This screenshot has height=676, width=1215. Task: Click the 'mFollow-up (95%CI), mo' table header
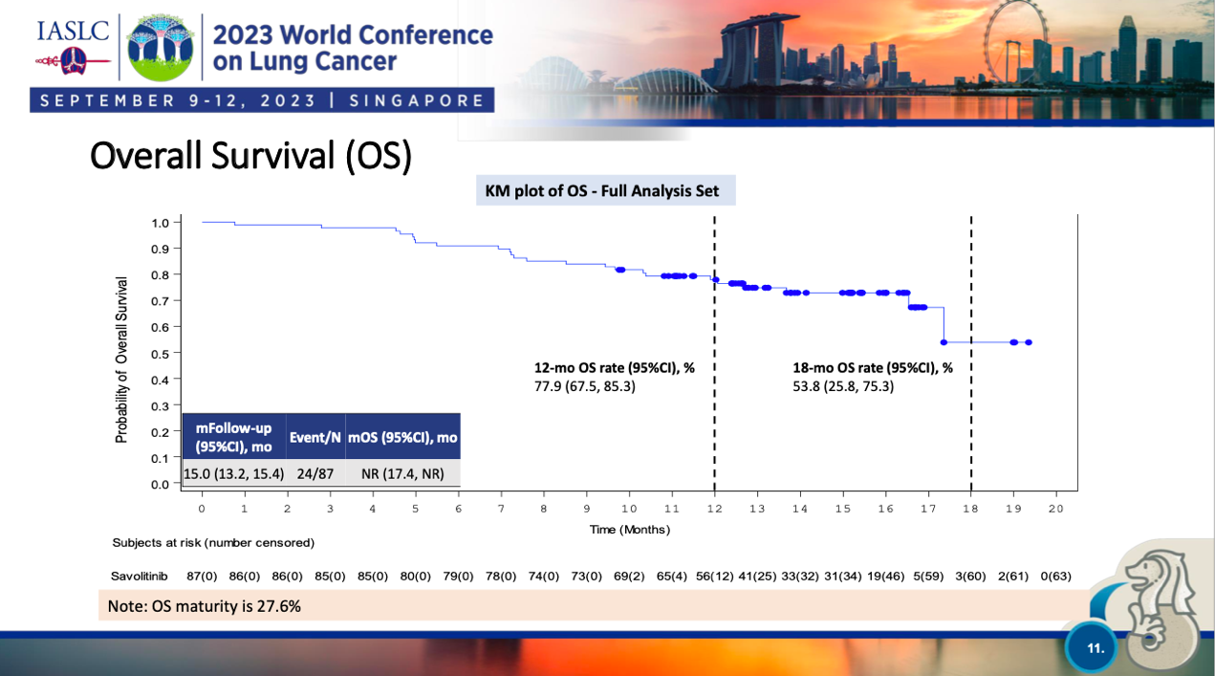(x=233, y=437)
